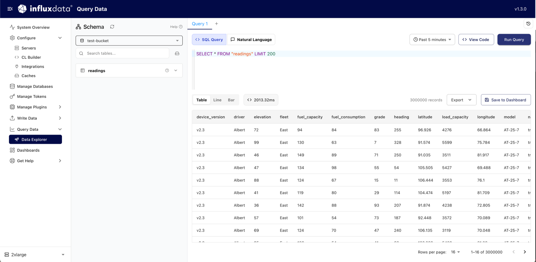Viewport: 536px width, 262px height.
Task: Open the Past 5 minutes time range dropdown
Action: point(432,40)
